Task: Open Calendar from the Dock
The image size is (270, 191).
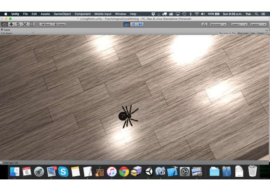Action: pyautogui.click(x=27, y=171)
